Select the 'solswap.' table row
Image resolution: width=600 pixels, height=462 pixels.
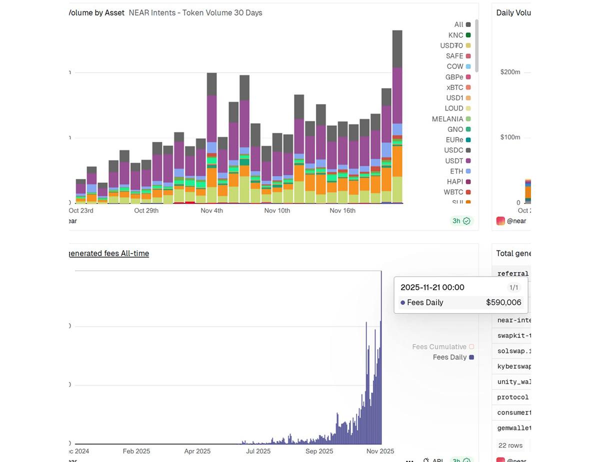pyautogui.click(x=511, y=351)
